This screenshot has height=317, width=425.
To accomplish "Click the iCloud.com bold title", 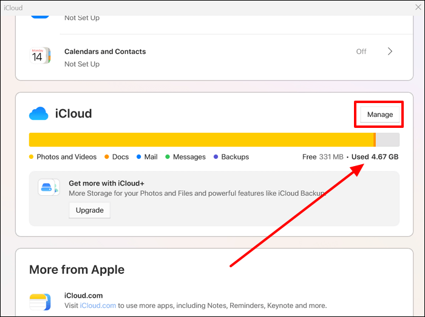I will (x=84, y=296).
